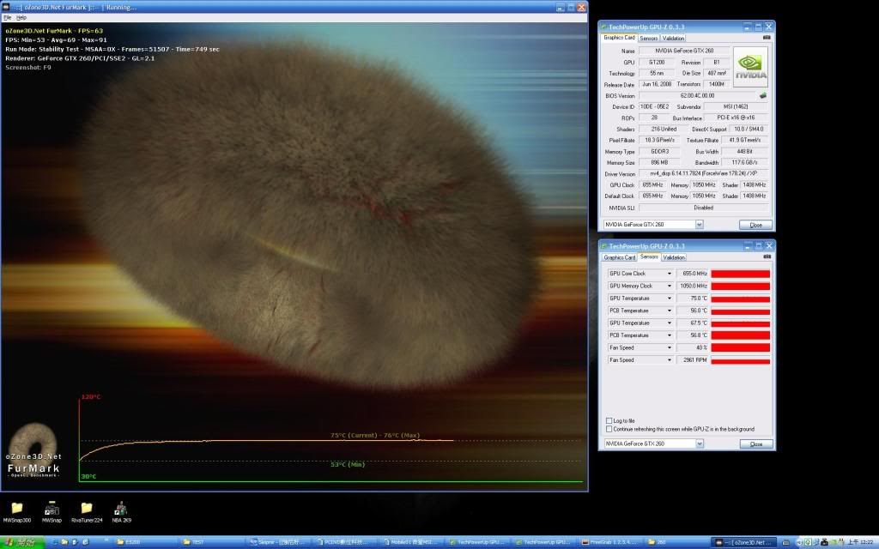The height and width of the screenshot is (549, 879).
Task: Switch to Sensors tab in Graphics Card window
Action: pos(648,38)
